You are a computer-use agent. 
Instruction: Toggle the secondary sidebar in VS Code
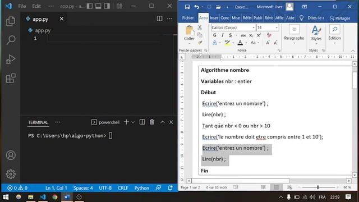107,6
